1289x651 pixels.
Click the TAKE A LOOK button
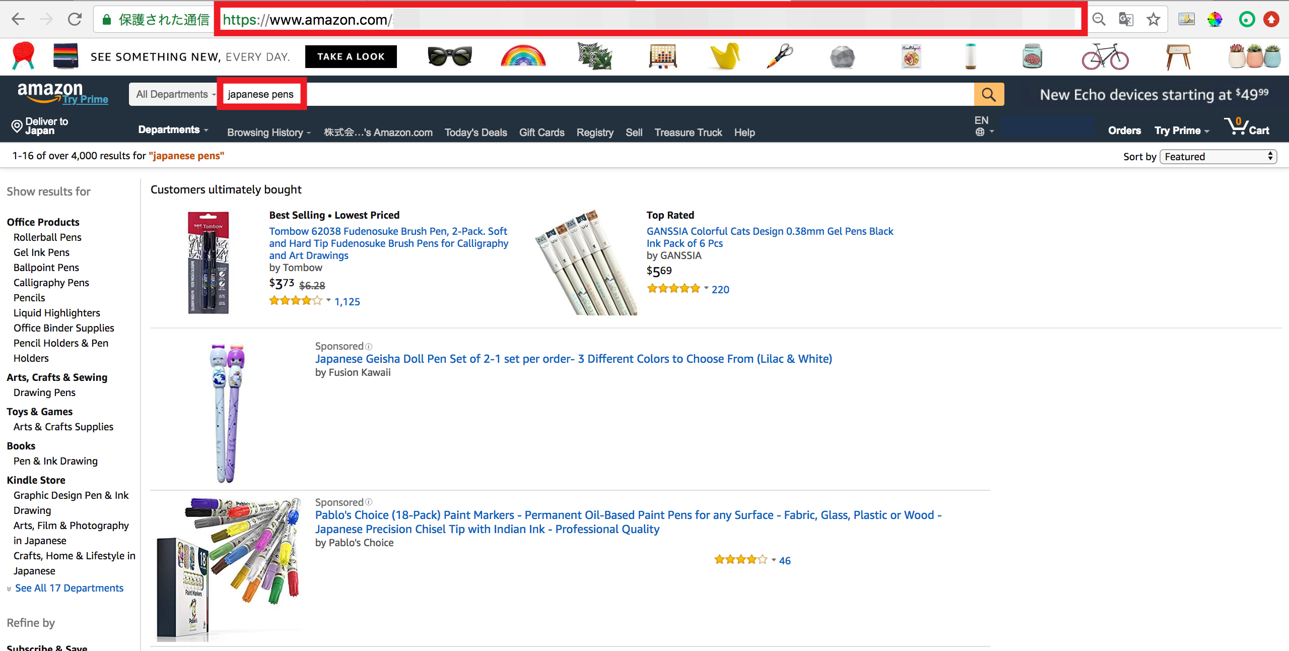click(351, 56)
